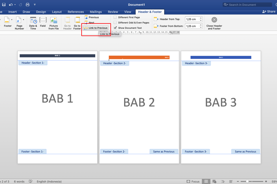
Task: Decrease Header from Top value
Action: point(201,20)
